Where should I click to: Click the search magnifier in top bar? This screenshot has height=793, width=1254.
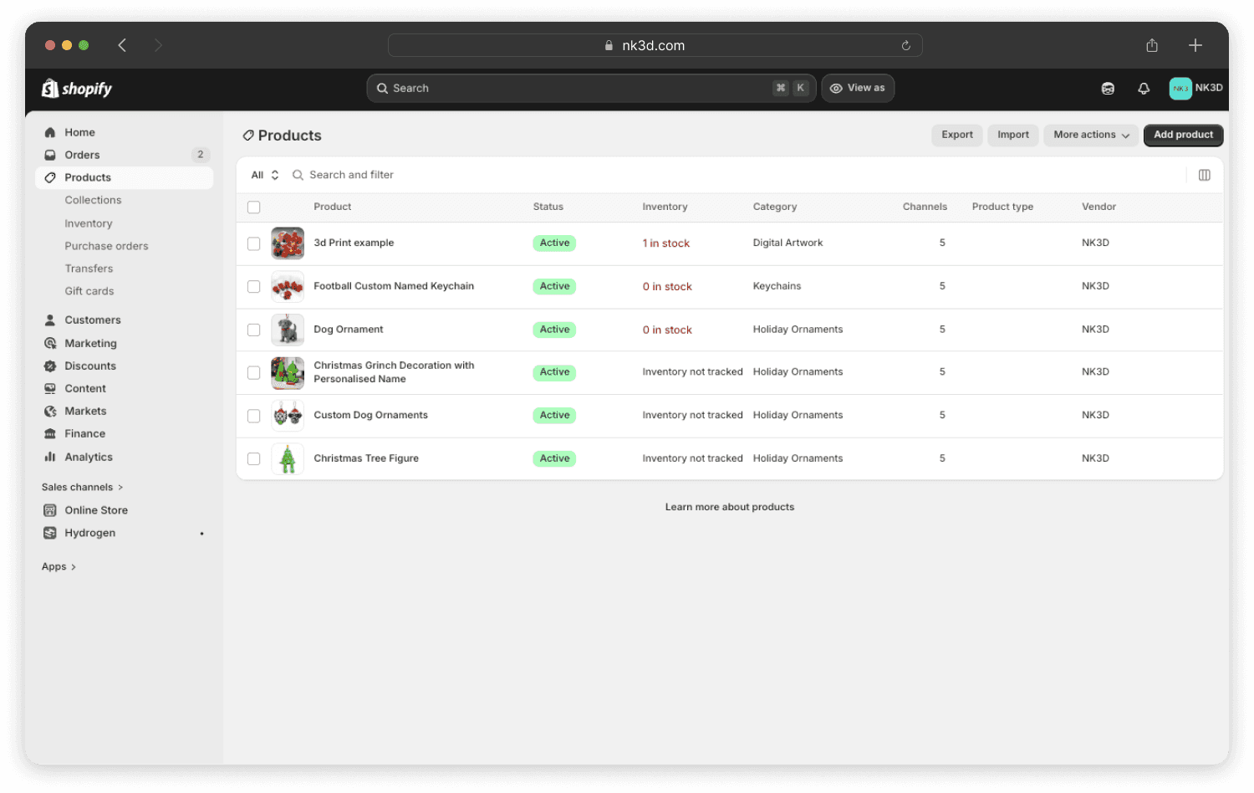click(x=382, y=88)
